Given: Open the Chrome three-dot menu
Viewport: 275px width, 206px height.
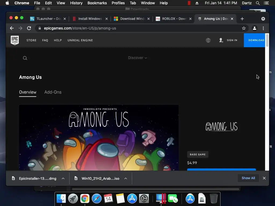Looking at the screenshot, I should (x=263, y=28).
